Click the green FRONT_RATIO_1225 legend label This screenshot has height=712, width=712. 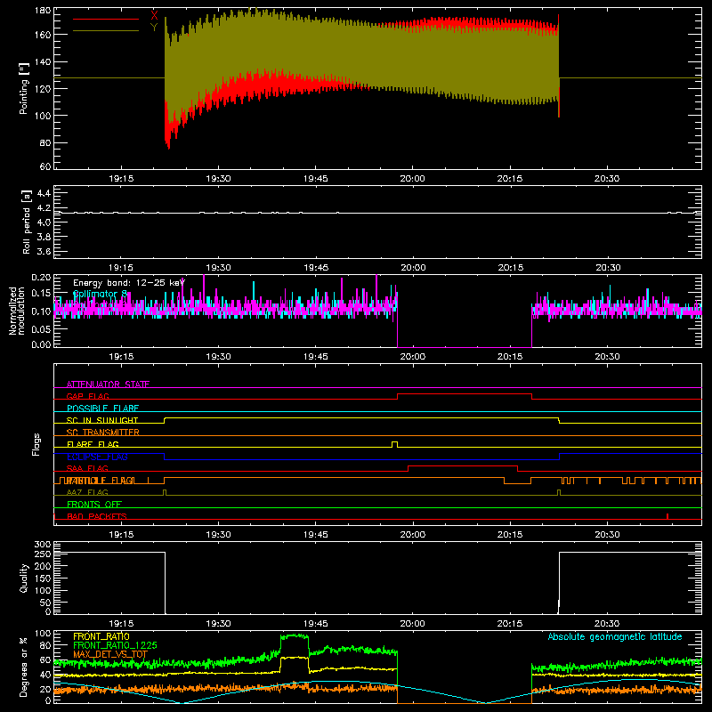tap(115, 645)
